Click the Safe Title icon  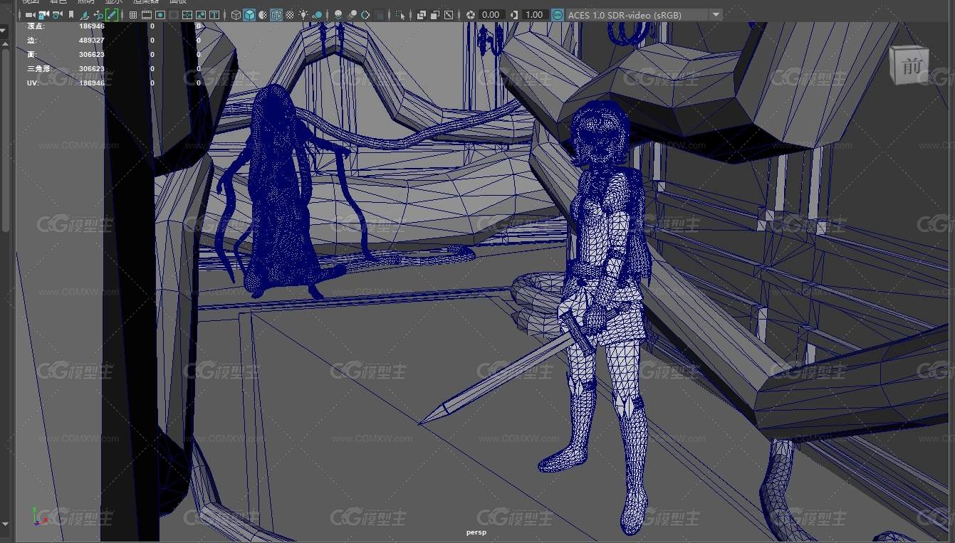(214, 14)
